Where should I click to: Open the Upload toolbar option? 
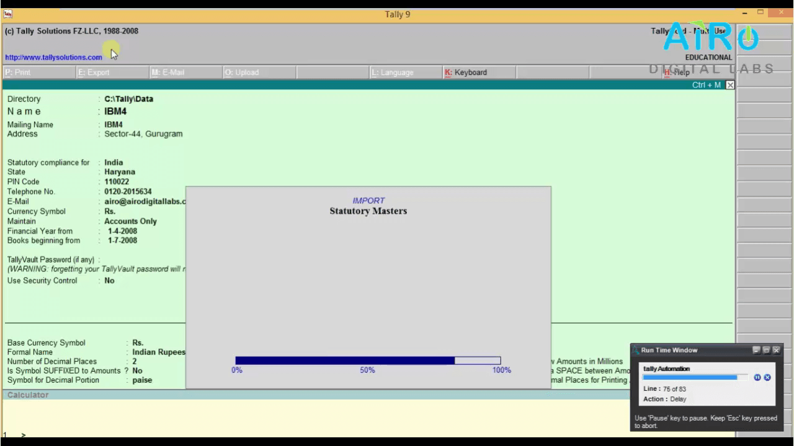(x=241, y=72)
